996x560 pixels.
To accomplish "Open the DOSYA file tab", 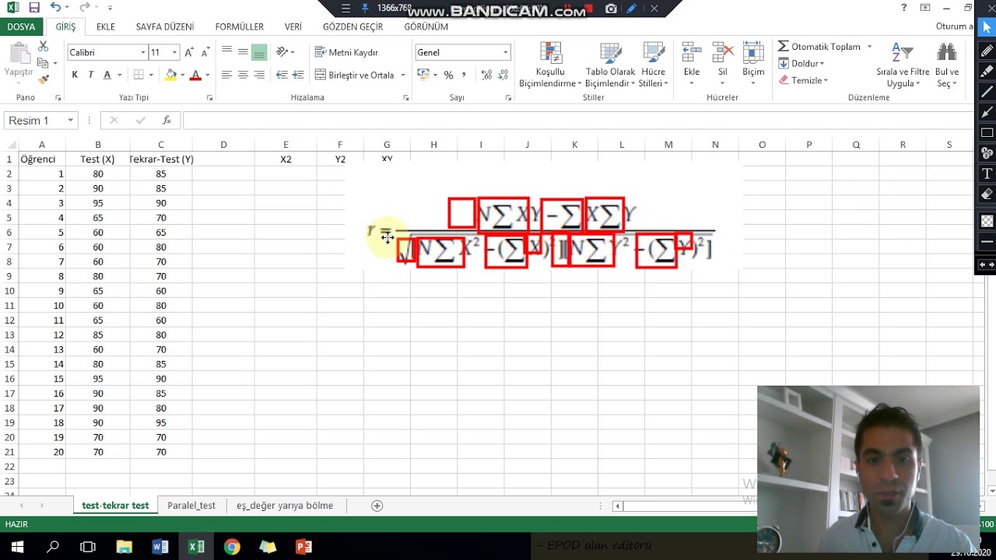I will (x=22, y=26).
